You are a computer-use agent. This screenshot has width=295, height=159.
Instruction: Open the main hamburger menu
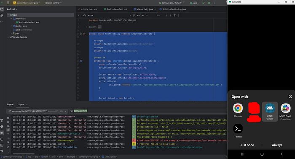coord(8,3)
